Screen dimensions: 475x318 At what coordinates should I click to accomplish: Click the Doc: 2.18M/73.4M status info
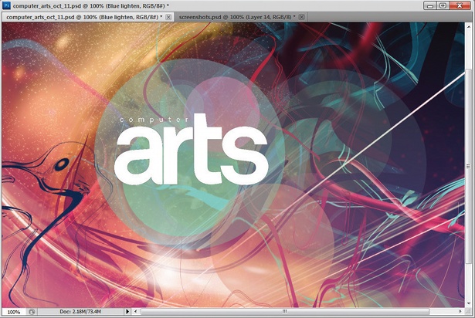pyautogui.click(x=80, y=311)
